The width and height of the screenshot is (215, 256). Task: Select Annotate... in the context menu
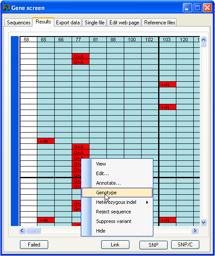[x=108, y=183]
